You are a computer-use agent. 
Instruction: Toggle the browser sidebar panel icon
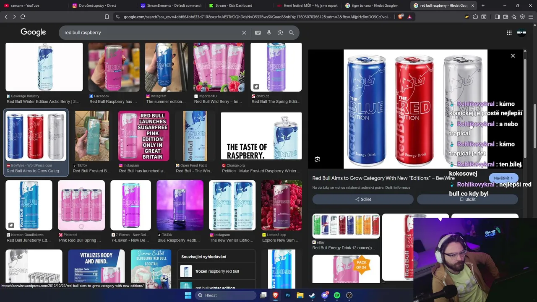point(497,17)
